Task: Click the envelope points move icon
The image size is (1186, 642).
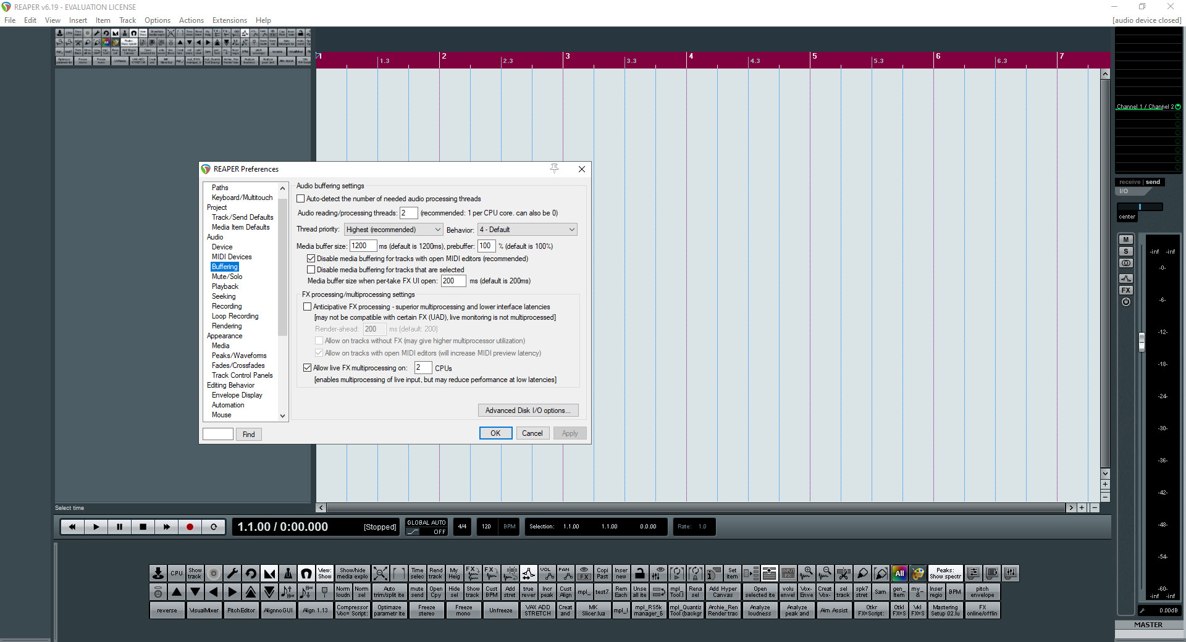Action: point(529,573)
